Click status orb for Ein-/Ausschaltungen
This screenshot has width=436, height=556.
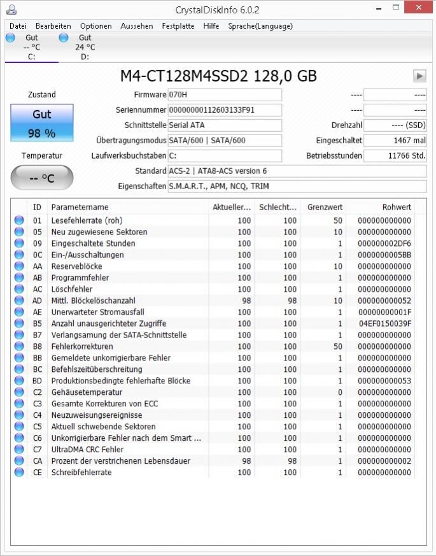tap(19, 255)
